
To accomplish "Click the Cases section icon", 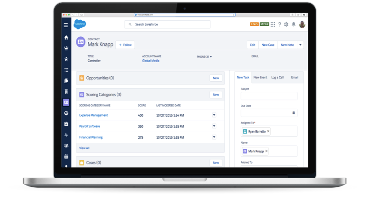I will click(81, 163).
